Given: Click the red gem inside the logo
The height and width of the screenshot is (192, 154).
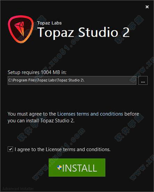Looking at the screenshot, I should (x=20, y=29).
